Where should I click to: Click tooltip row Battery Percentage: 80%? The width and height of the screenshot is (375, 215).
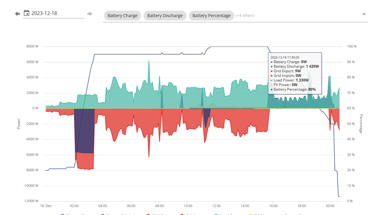293,89
